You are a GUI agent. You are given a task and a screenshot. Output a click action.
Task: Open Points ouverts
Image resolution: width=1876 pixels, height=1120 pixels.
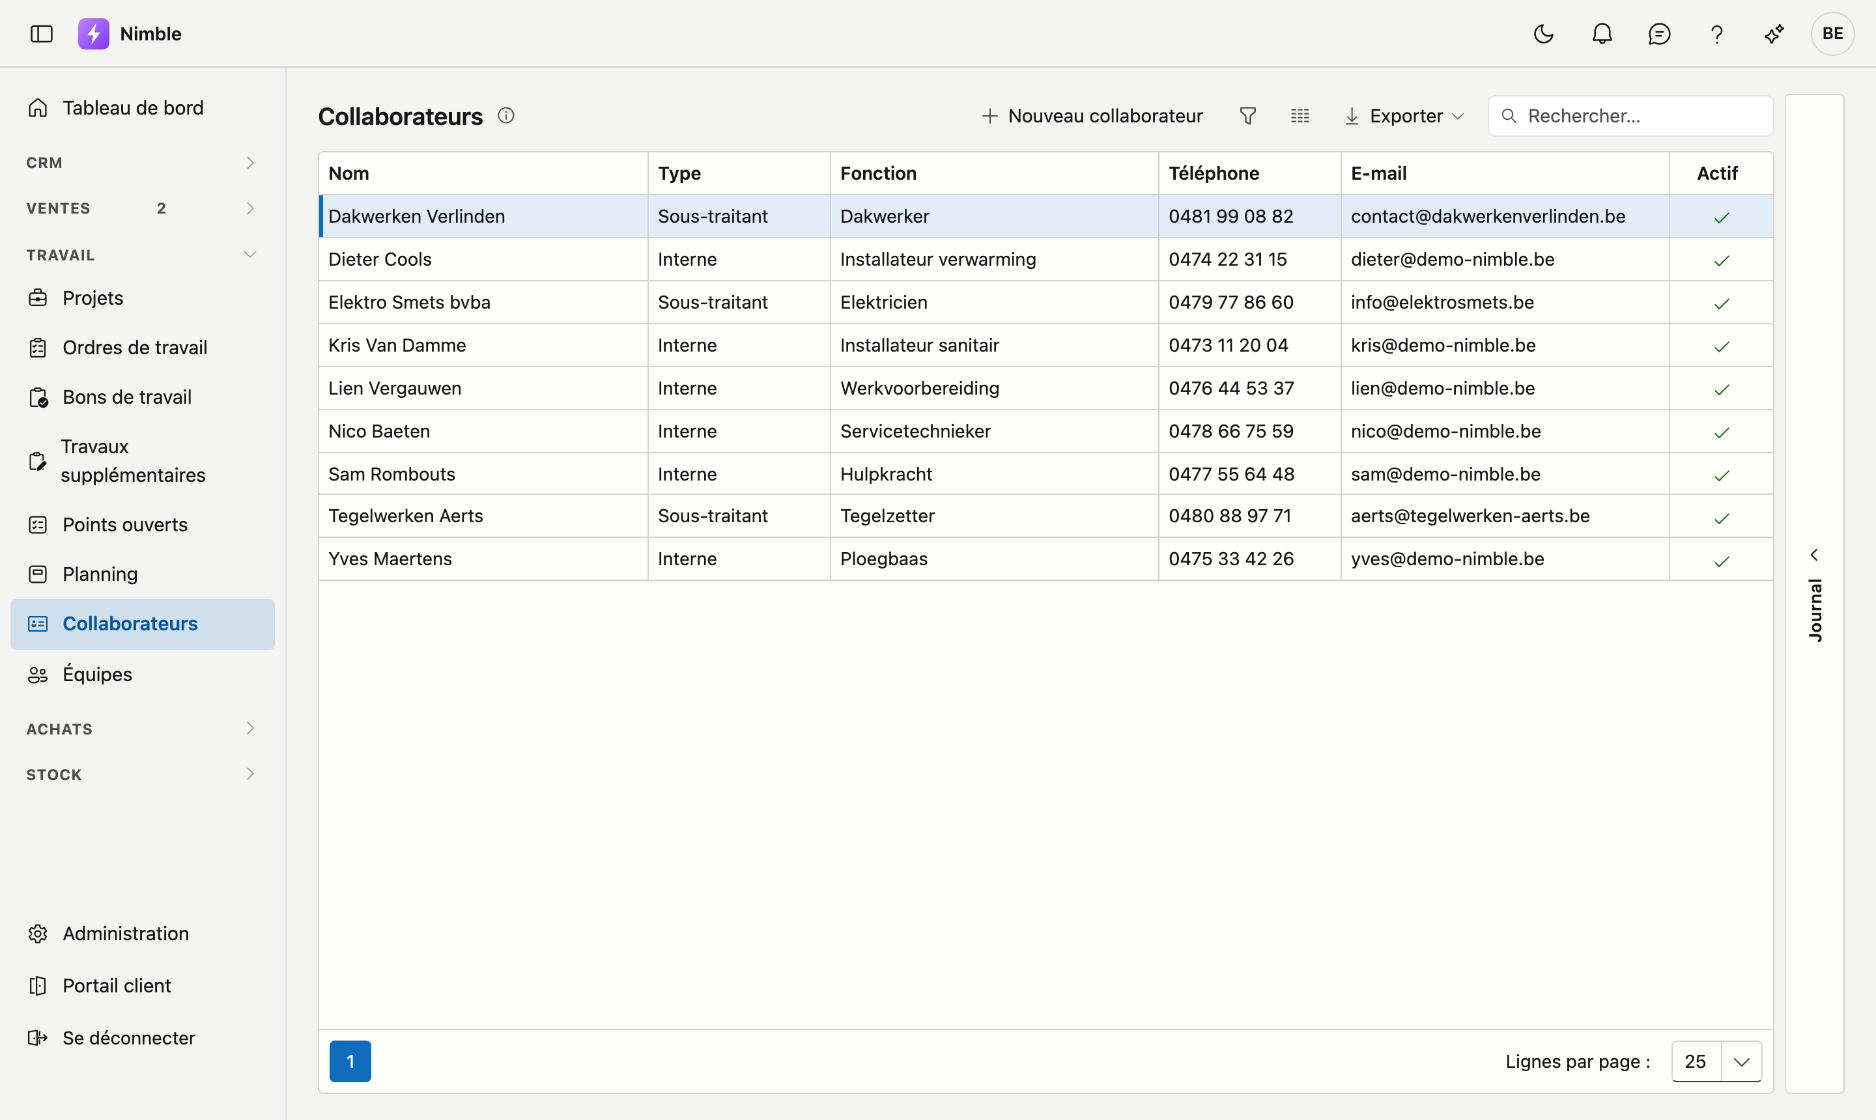click(x=143, y=525)
